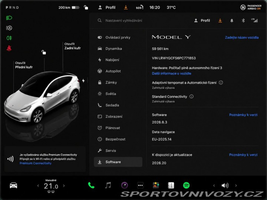Open the all apps launcher
The width and height of the screenshot is (267, 200).
coord(140,186)
